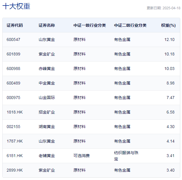Click the 纺织服装与珠宝 industry cell

126,156
